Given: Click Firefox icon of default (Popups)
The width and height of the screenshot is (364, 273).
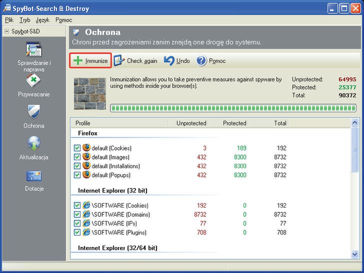Looking at the screenshot, I should click(x=86, y=175).
